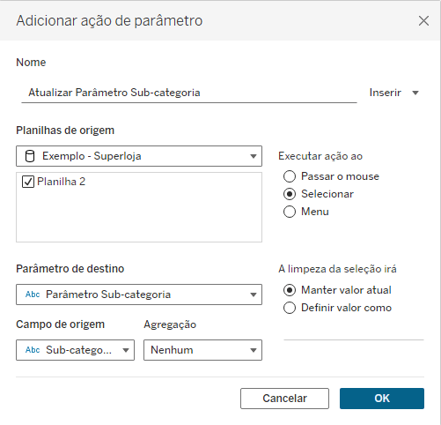Open the Inserir dropdown arrow

415,93
